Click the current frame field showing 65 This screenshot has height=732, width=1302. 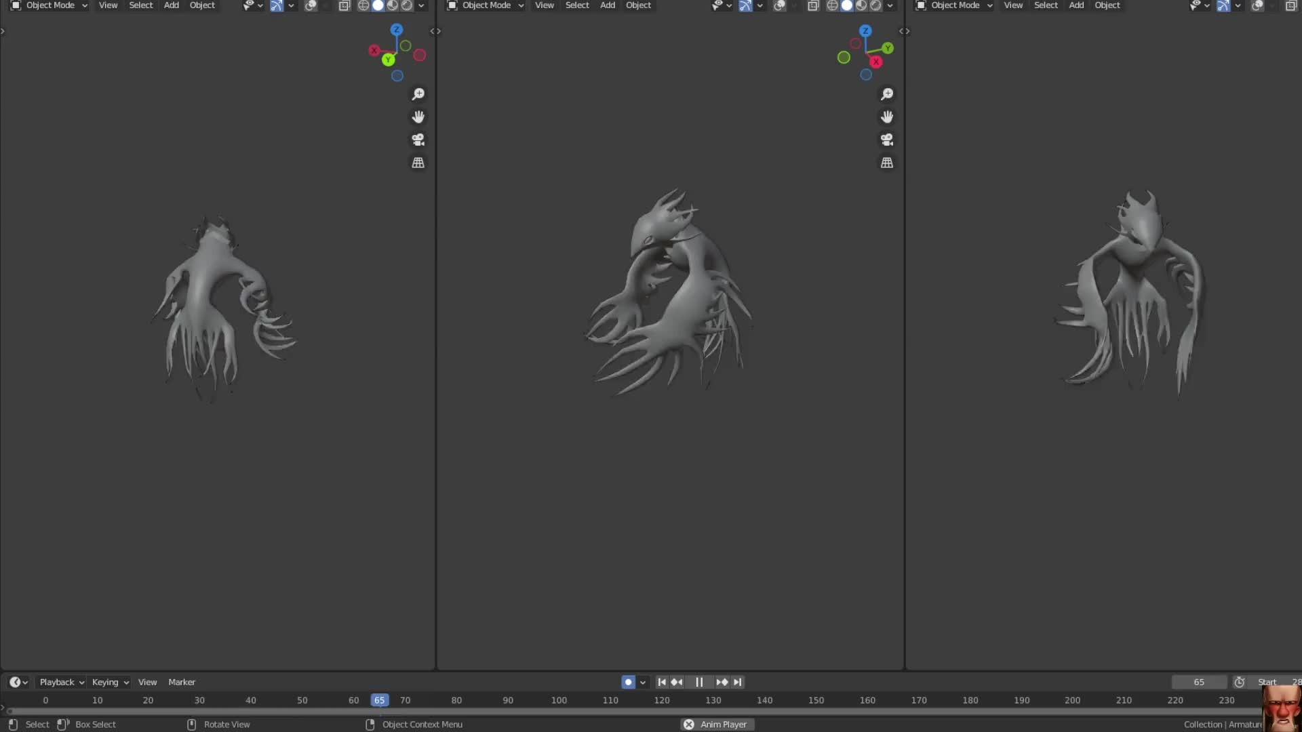[x=1198, y=682]
